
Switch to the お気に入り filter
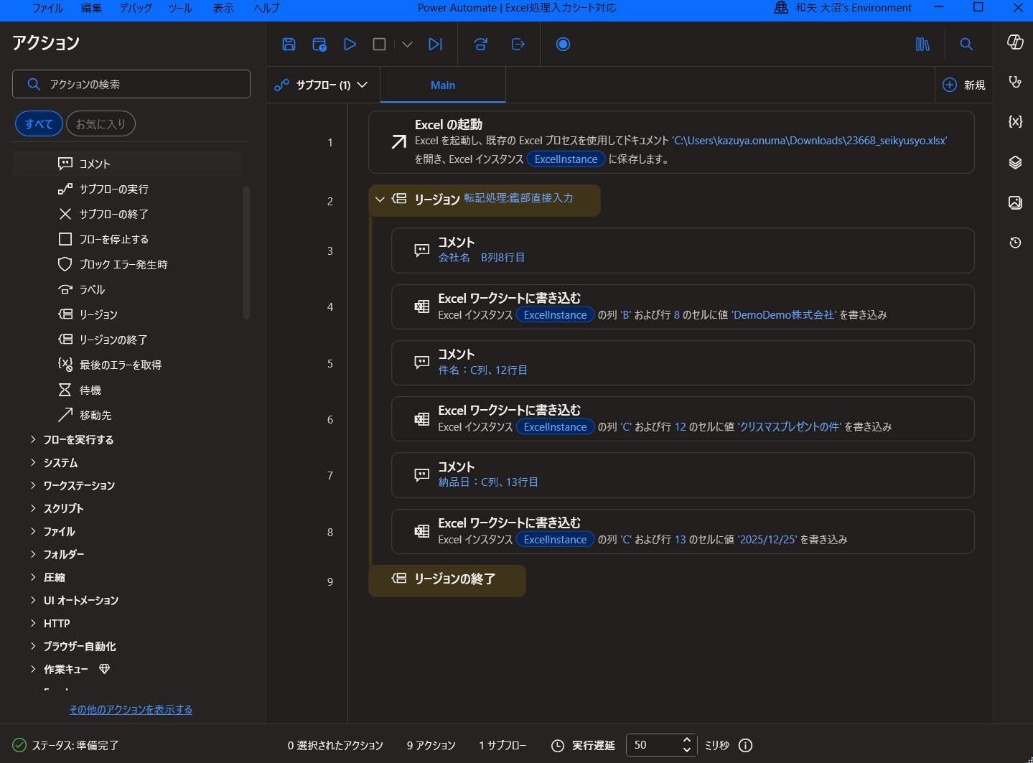[101, 124]
